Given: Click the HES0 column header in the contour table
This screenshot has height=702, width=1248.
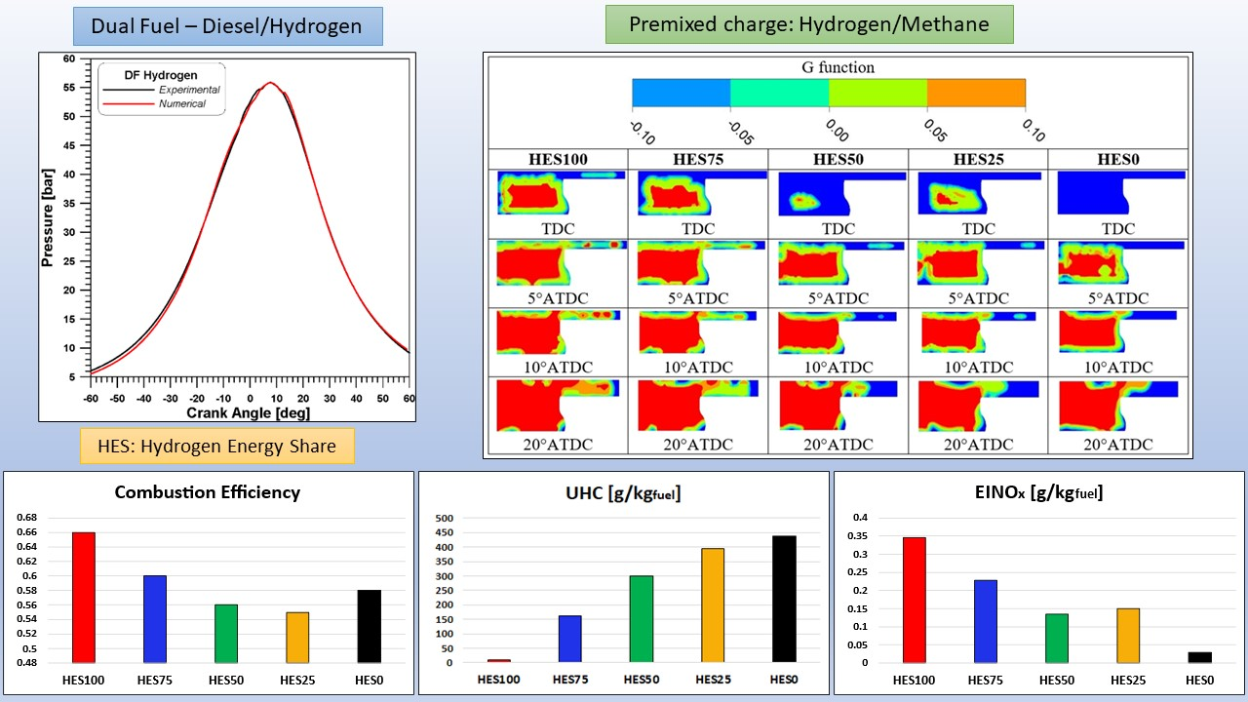Looking at the screenshot, I should (x=1118, y=160).
